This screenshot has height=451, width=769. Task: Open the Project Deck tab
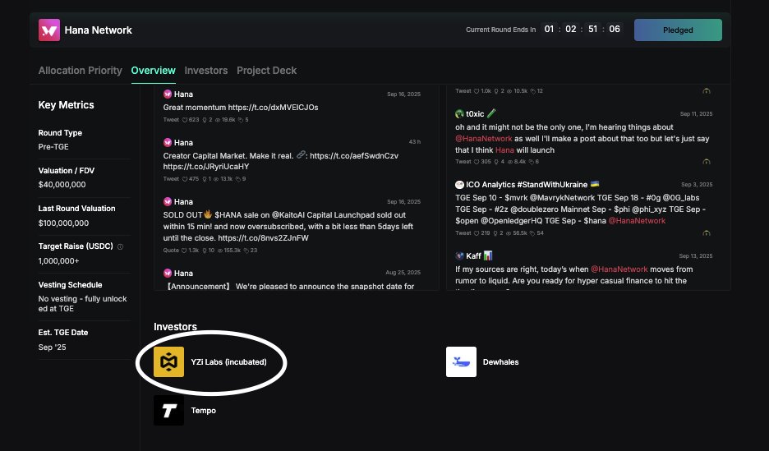coord(266,71)
